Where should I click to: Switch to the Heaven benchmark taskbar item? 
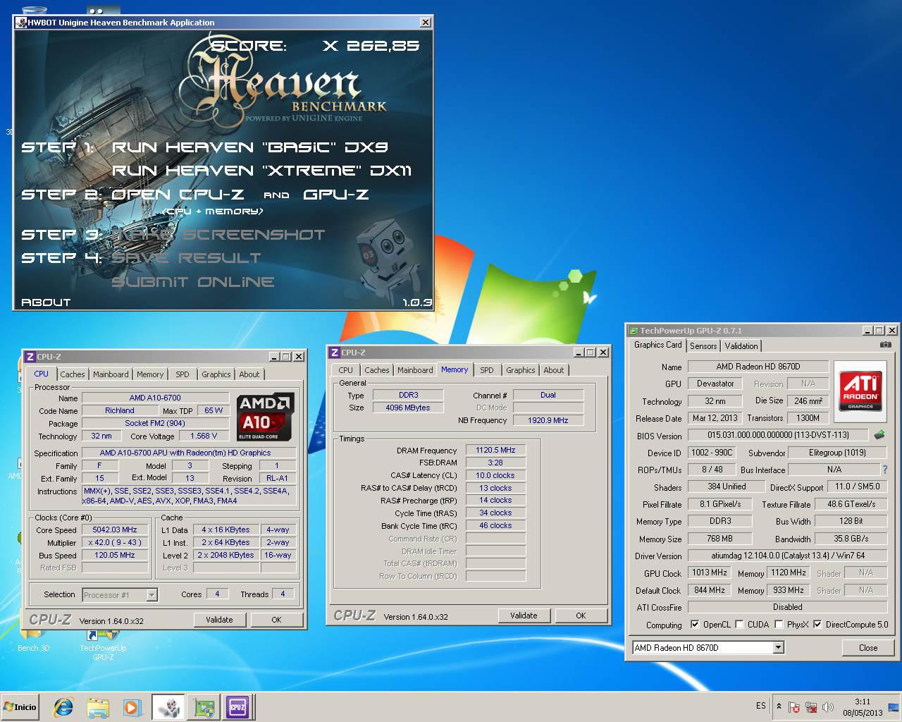pos(168,707)
